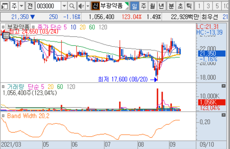230x149 pixels.
Task: Click the 22,928백만 trading value
Action: [185, 17]
